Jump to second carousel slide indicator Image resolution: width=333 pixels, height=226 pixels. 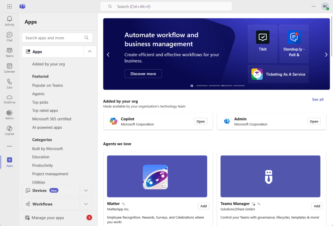click(x=214, y=86)
